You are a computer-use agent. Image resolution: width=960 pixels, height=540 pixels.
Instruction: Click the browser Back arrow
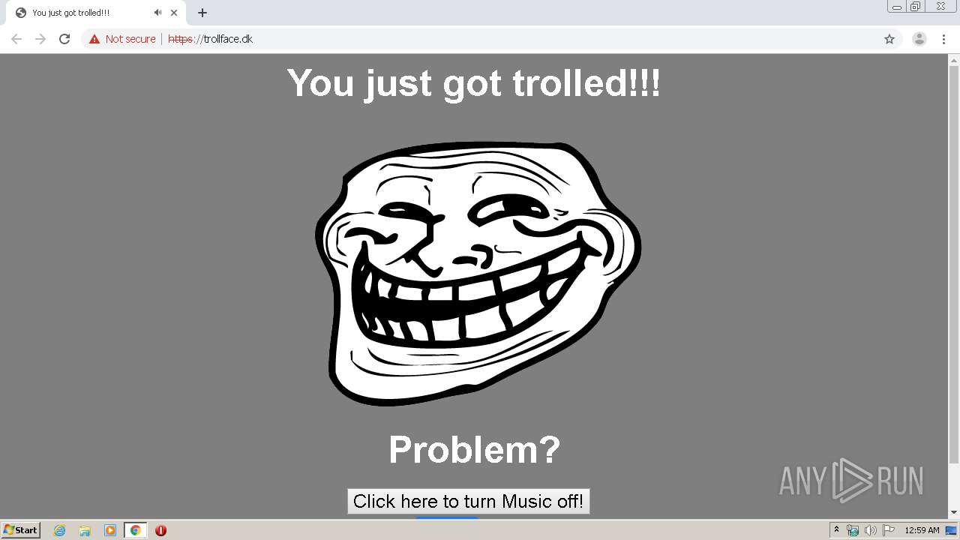pos(16,39)
